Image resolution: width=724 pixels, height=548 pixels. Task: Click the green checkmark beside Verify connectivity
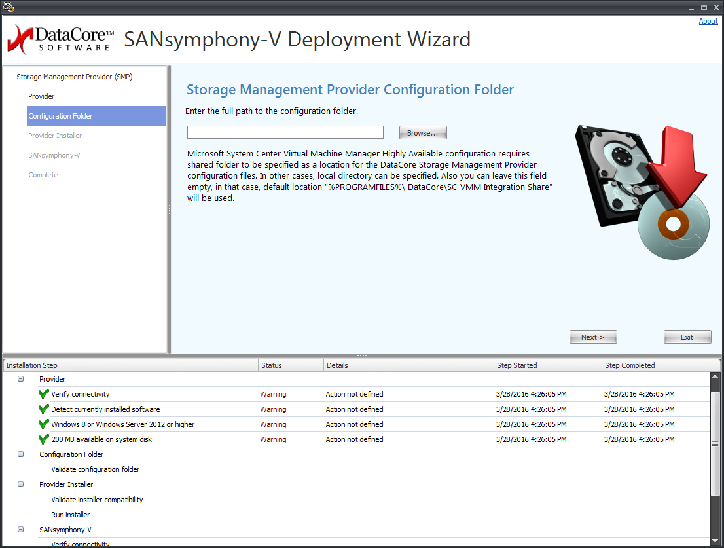(x=44, y=394)
